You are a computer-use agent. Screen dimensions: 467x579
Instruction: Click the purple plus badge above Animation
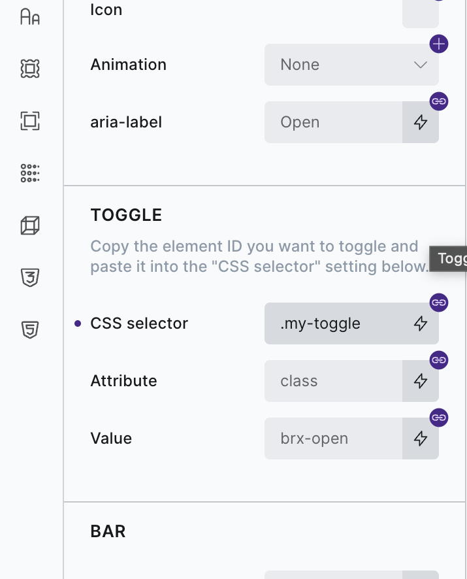[x=439, y=44]
